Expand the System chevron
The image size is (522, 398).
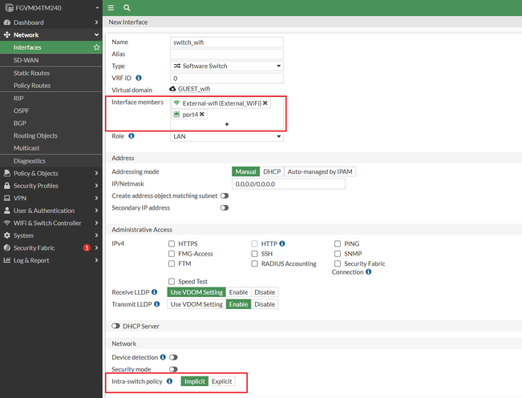pos(96,235)
